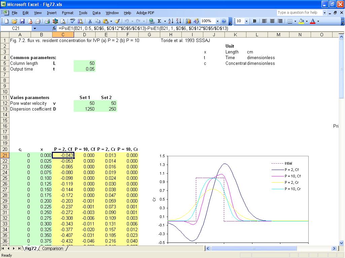345x258 pixels.
Task: Insert a hyperlink using the toolbar icon
Action: (x=151, y=21)
